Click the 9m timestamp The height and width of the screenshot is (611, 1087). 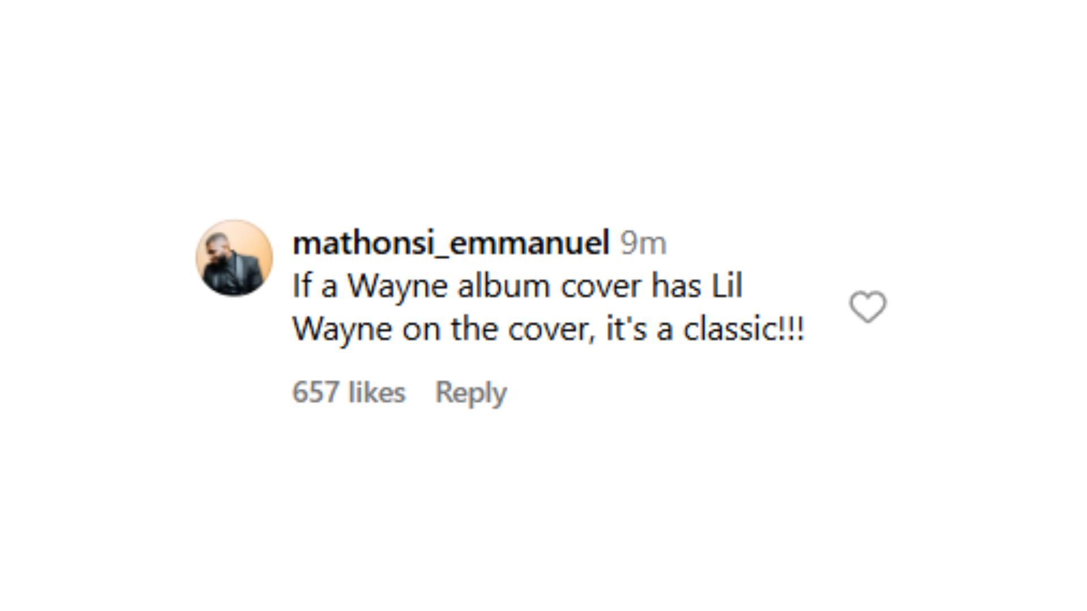(x=643, y=243)
